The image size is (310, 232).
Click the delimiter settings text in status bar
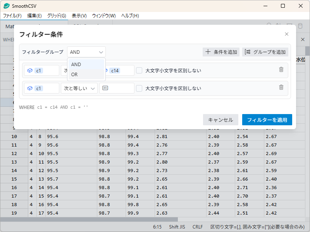point(257,227)
